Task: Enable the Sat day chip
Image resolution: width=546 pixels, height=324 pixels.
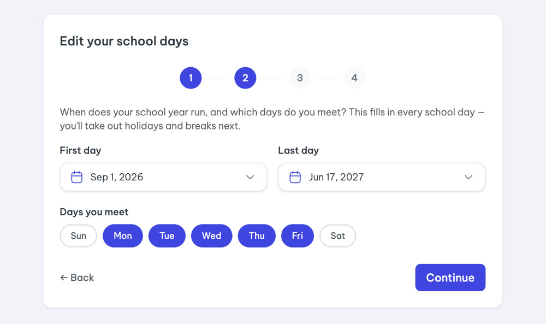Action: click(338, 236)
